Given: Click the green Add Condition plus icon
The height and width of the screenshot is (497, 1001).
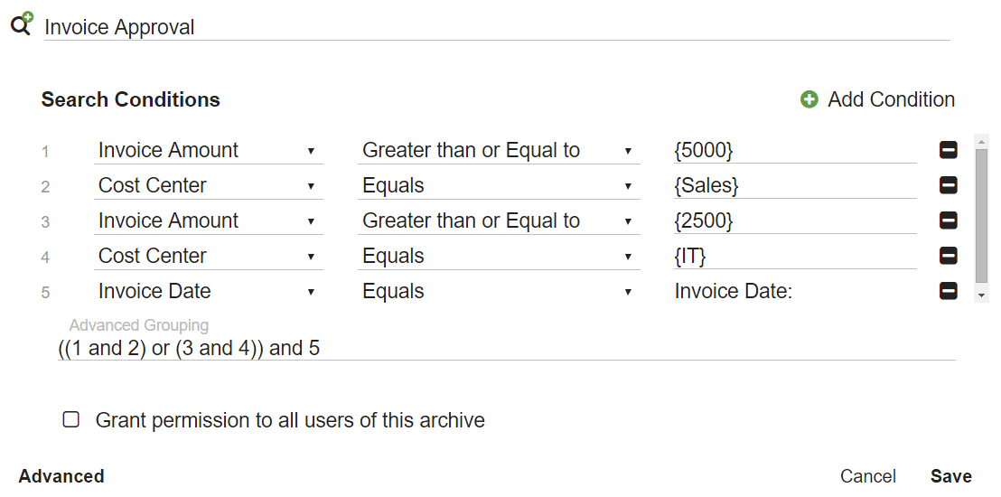Looking at the screenshot, I should 809,99.
